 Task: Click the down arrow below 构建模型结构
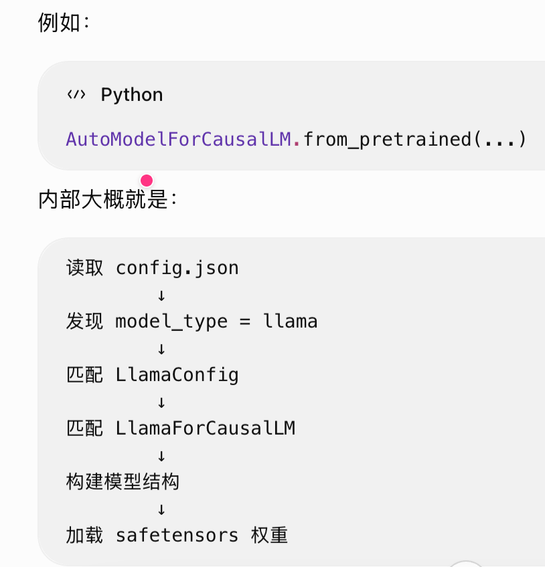(161, 510)
